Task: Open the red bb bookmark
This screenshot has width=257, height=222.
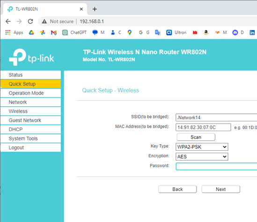Action: 195,32
